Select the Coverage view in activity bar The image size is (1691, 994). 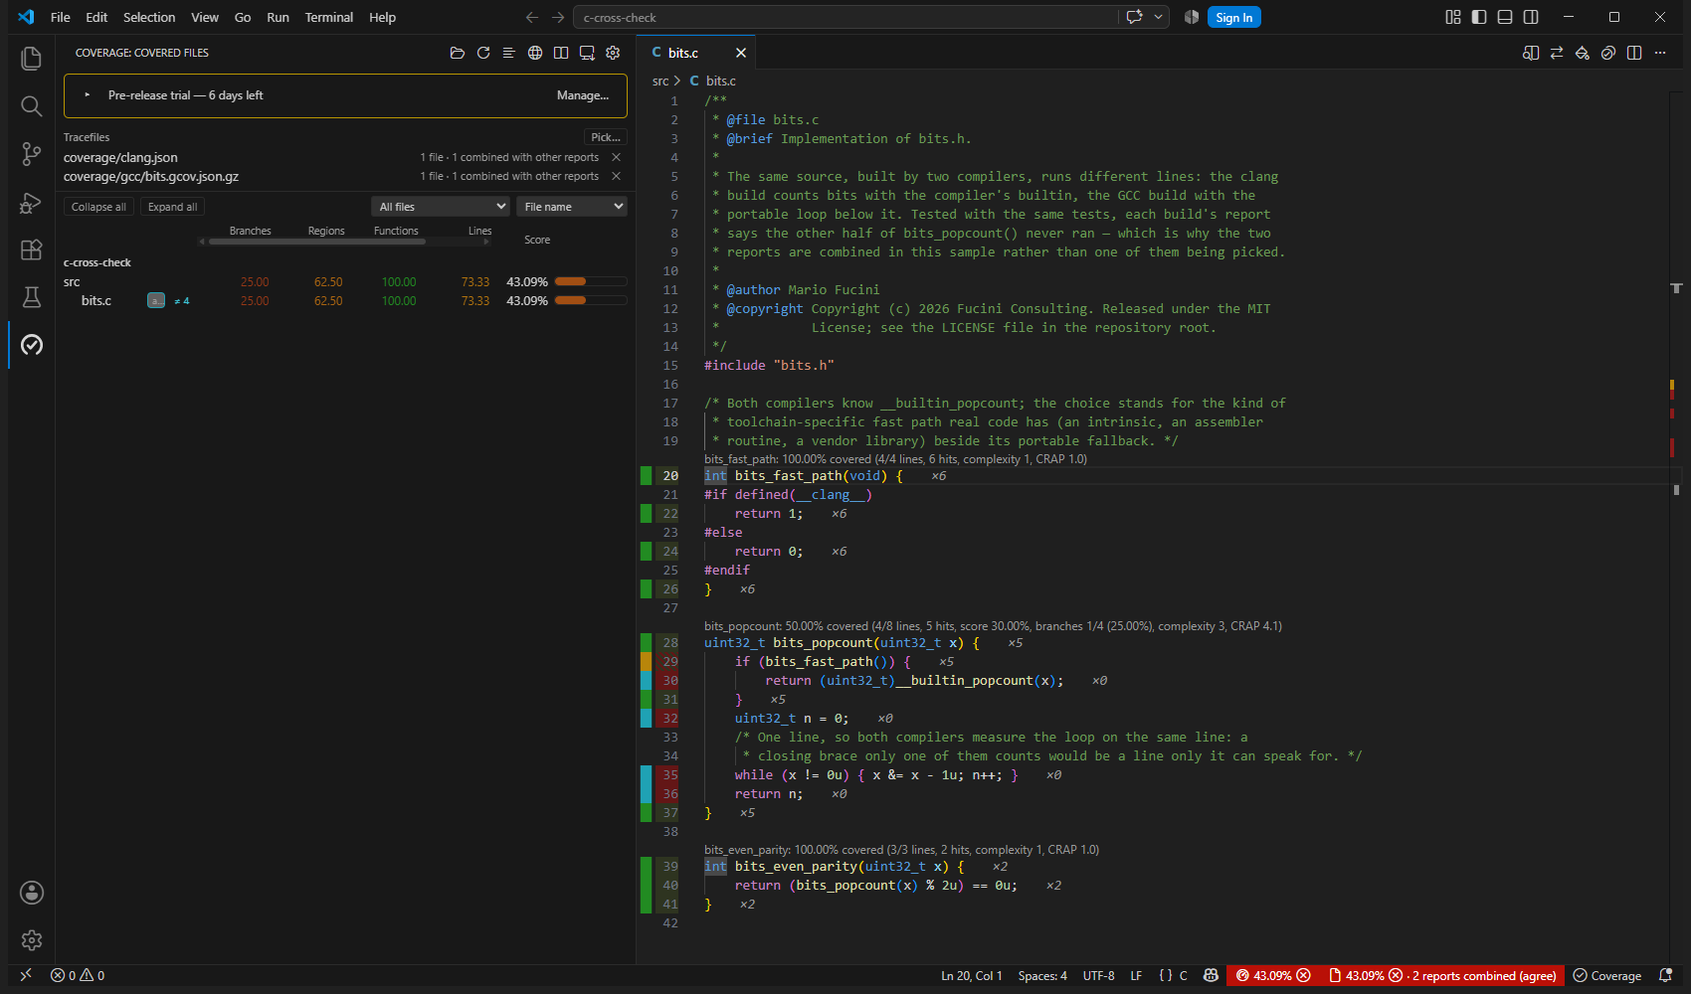click(31, 345)
